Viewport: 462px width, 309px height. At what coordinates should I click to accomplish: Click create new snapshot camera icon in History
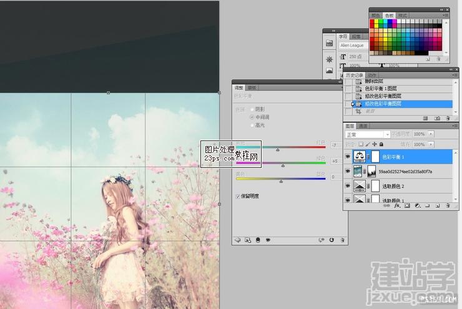point(437,118)
